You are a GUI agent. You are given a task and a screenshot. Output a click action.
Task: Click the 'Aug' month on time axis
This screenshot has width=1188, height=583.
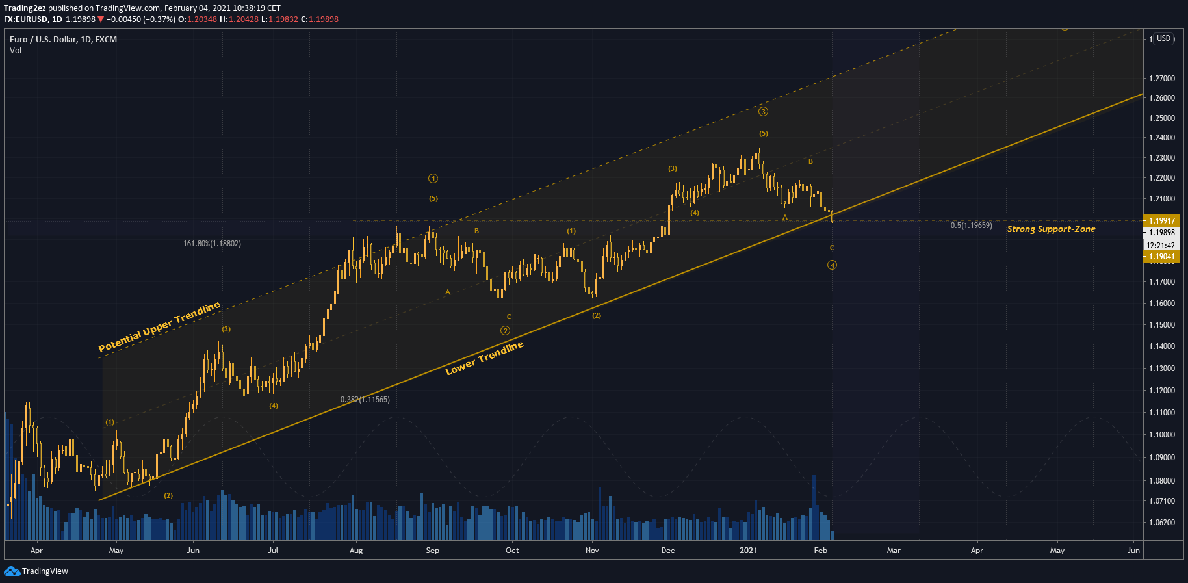pos(356,551)
